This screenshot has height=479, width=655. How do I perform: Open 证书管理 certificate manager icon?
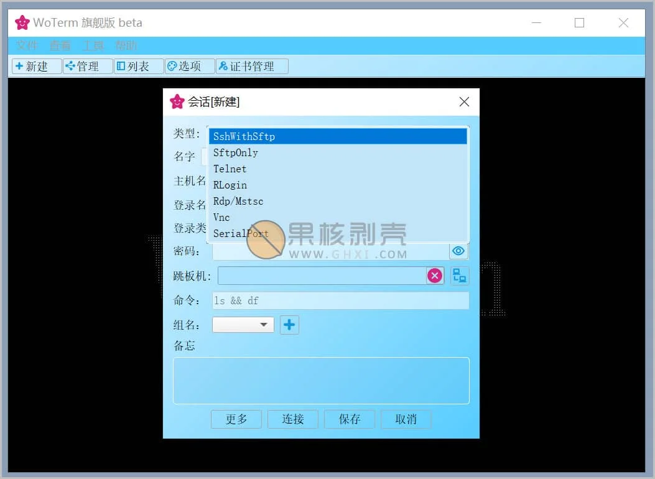[252, 66]
